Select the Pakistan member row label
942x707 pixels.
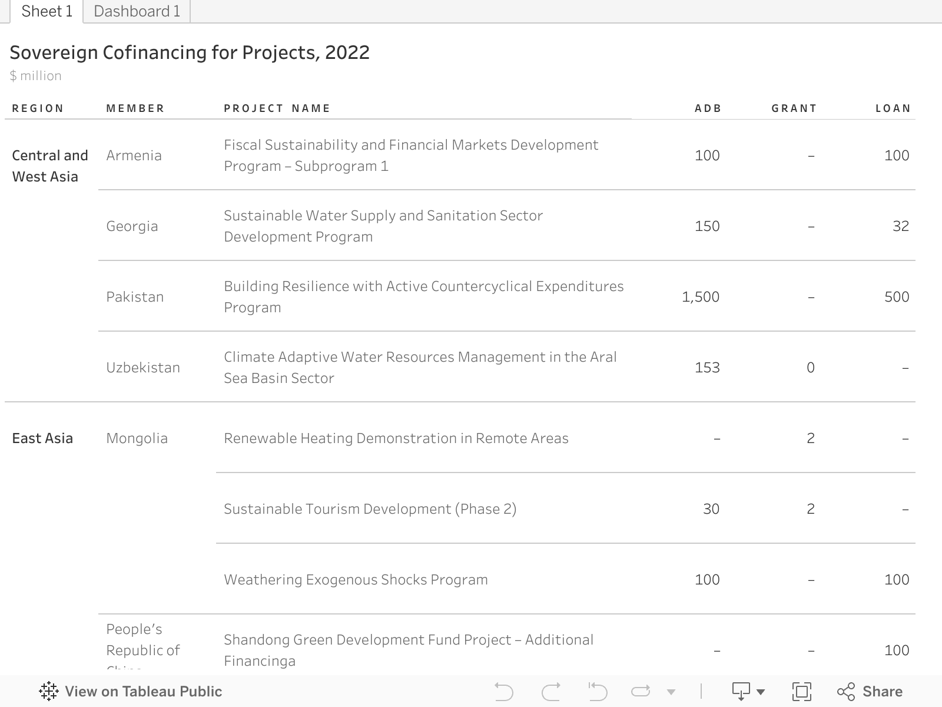pyautogui.click(x=135, y=296)
